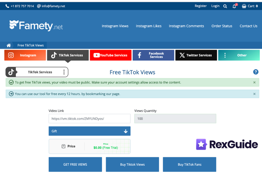Click the Famety.net logo
This screenshot has width=262, height=175.
[x=36, y=26]
